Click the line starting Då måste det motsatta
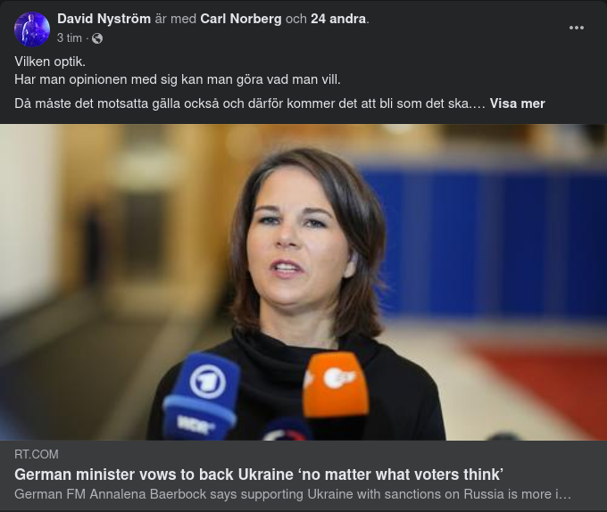The image size is (607, 512). pos(250,103)
